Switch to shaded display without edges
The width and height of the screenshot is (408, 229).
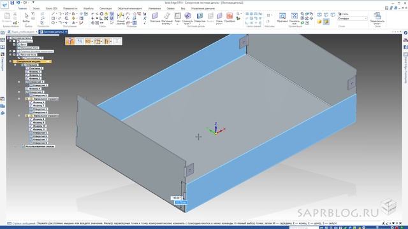(319, 22)
